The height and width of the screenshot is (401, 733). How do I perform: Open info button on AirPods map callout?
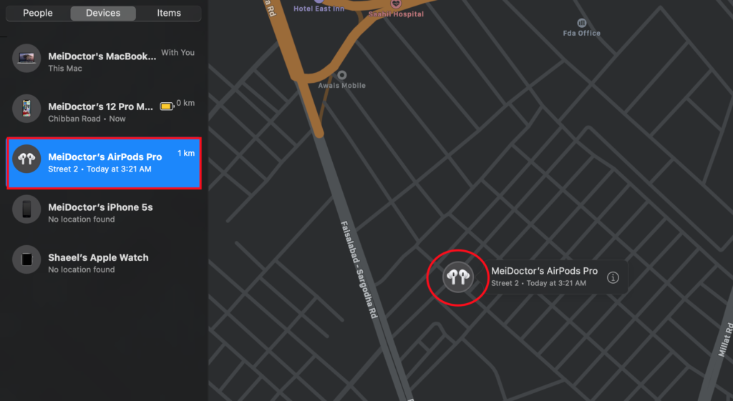613,277
